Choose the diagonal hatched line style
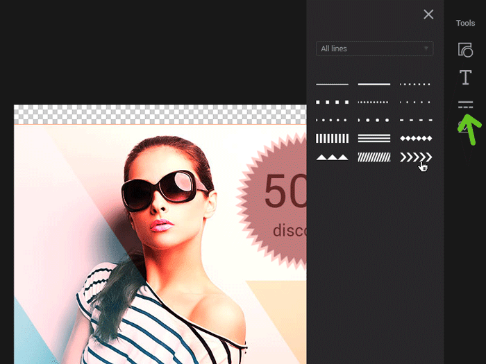This screenshot has height=364, width=486. point(374,157)
